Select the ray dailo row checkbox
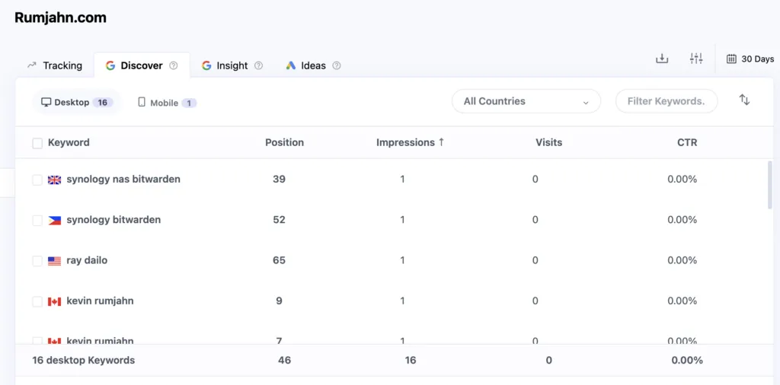The width and height of the screenshot is (780, 385). pyautogui.click(x=37, y=261)
